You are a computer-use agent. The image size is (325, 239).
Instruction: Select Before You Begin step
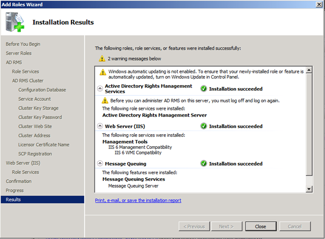click(x=23, y=44)
